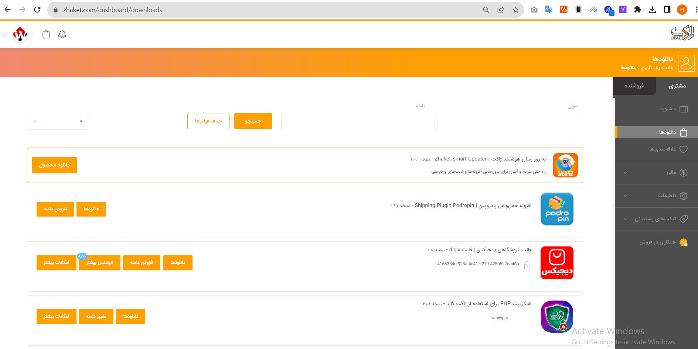Switch to the مشتری tab
Viewport: 698px width, 349px height.
(677, 86)
